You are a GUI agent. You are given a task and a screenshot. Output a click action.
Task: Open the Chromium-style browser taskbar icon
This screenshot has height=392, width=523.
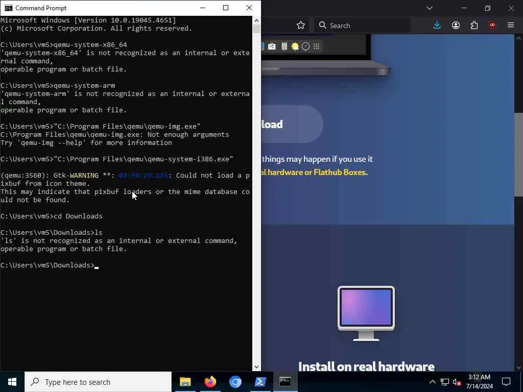(235, 382)
